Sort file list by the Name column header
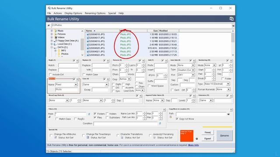 [x=102, y=31]
